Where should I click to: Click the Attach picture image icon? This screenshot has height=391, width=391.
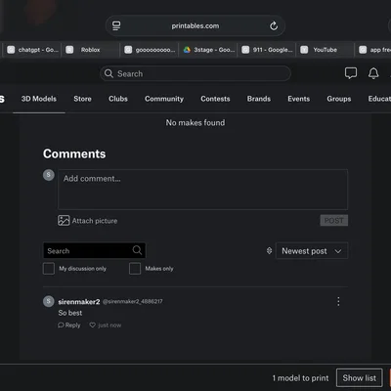tap(64, 221)
